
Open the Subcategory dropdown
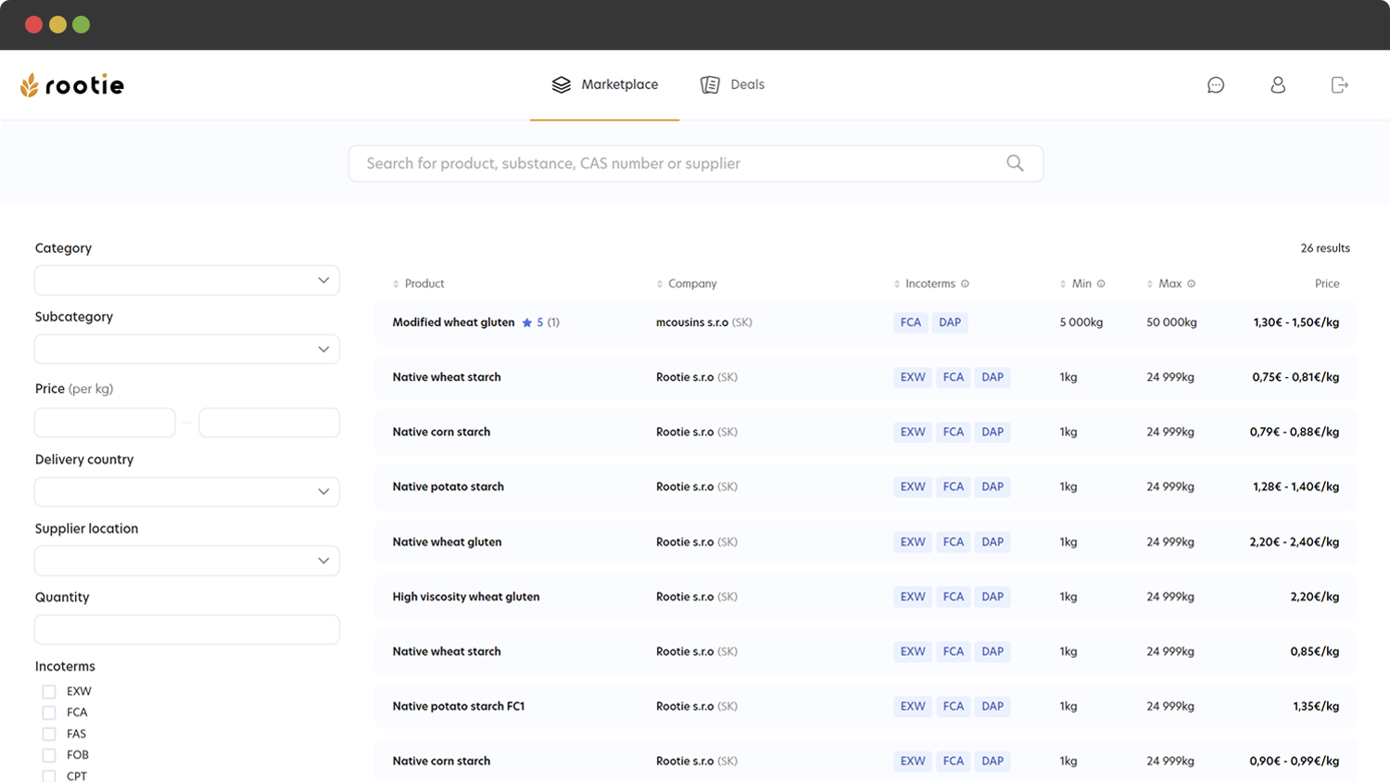[187, 349]
